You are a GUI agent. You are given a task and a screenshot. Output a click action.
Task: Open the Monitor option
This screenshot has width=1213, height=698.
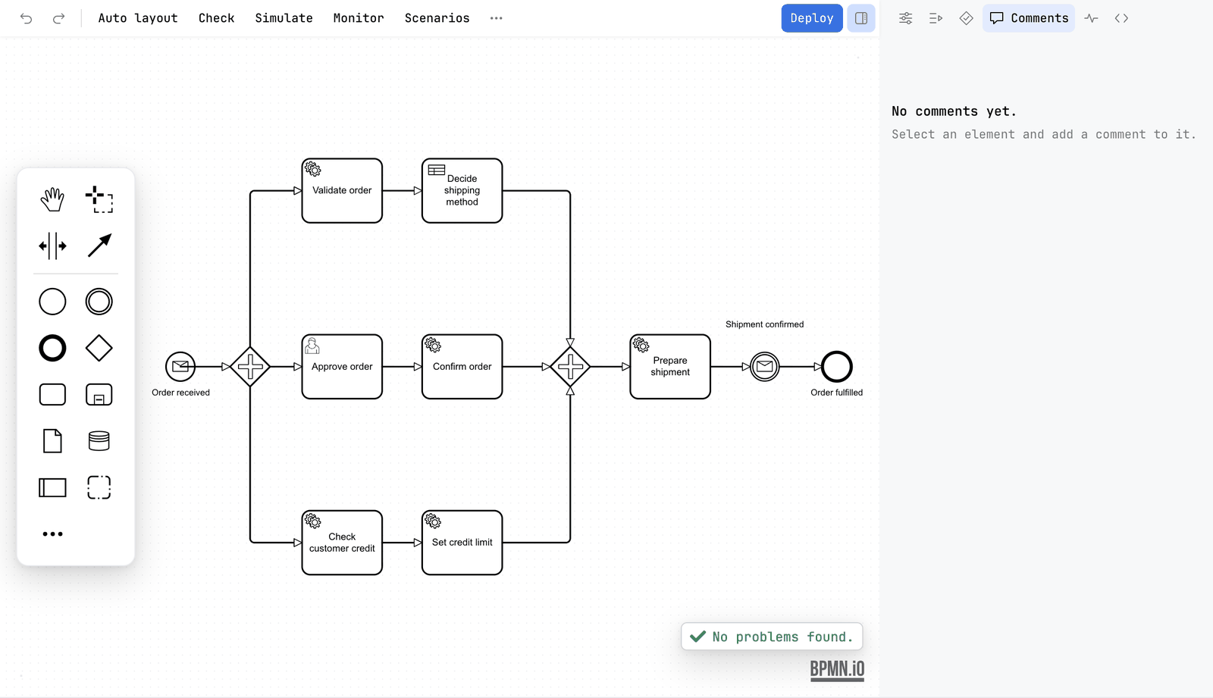point(359,18)
